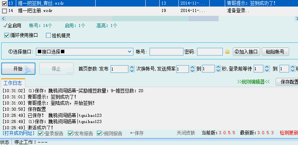Image resolution: width=298 pixels, height=145 pixels.
Task: Click the 帐号 input field
Action: [x=167, y=52]
